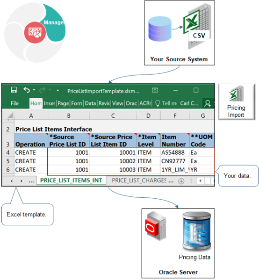Click the red Oracle server icon
The height and width of the screenshot is (280, 259).
(x=156, y=226)
